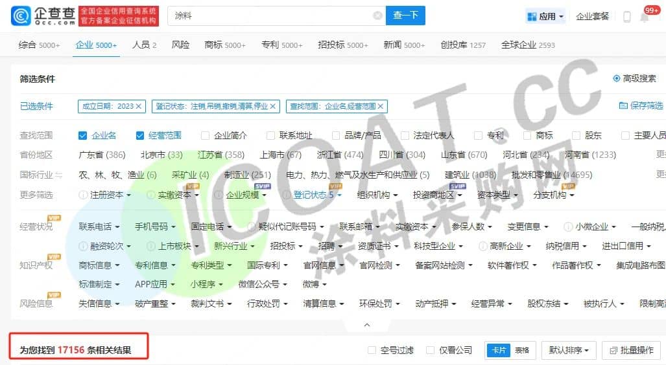
Task: Switch to the 招投标 tab
Action: [x=342, y=45]
